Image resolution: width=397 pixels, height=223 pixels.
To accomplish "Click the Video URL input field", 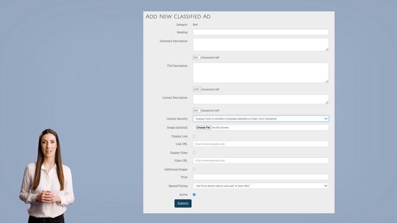I will [261, 160].
